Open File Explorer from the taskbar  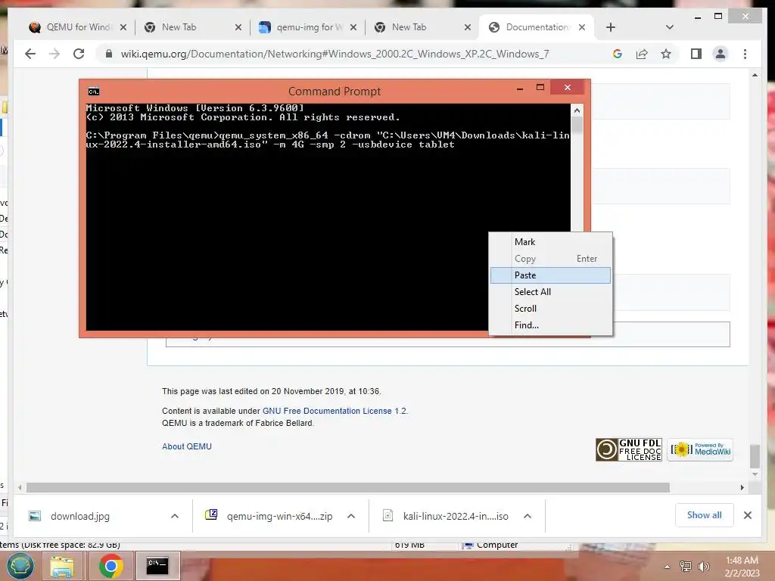62,566
